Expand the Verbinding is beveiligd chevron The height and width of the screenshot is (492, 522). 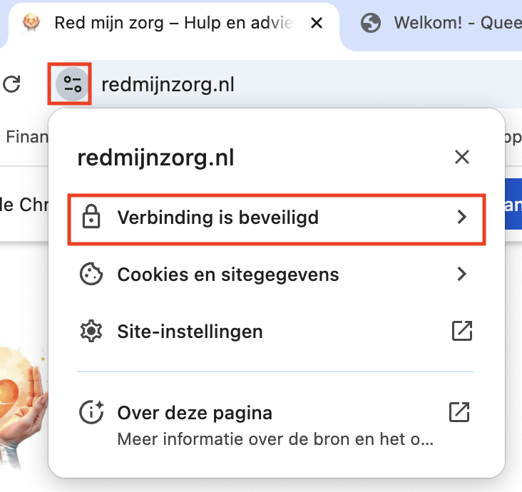click(x=462, y=217)
